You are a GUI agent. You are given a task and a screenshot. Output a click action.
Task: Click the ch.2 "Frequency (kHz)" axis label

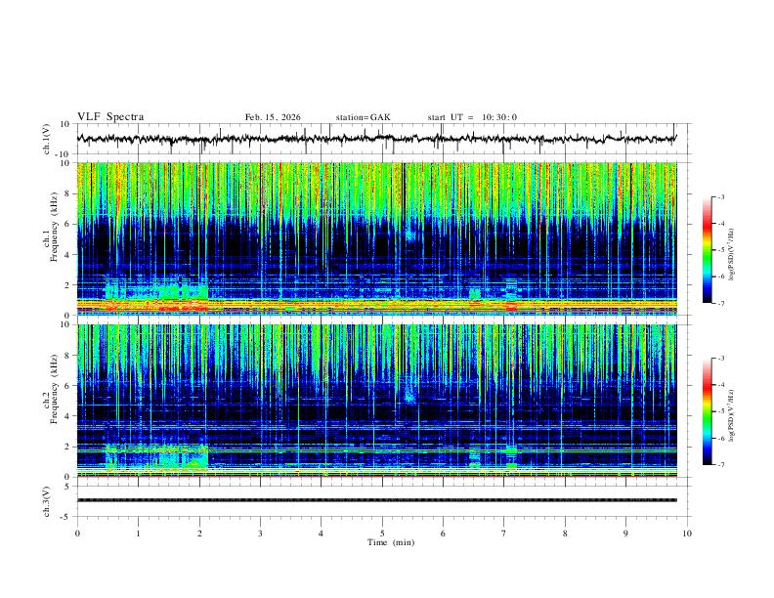[54, 389]
